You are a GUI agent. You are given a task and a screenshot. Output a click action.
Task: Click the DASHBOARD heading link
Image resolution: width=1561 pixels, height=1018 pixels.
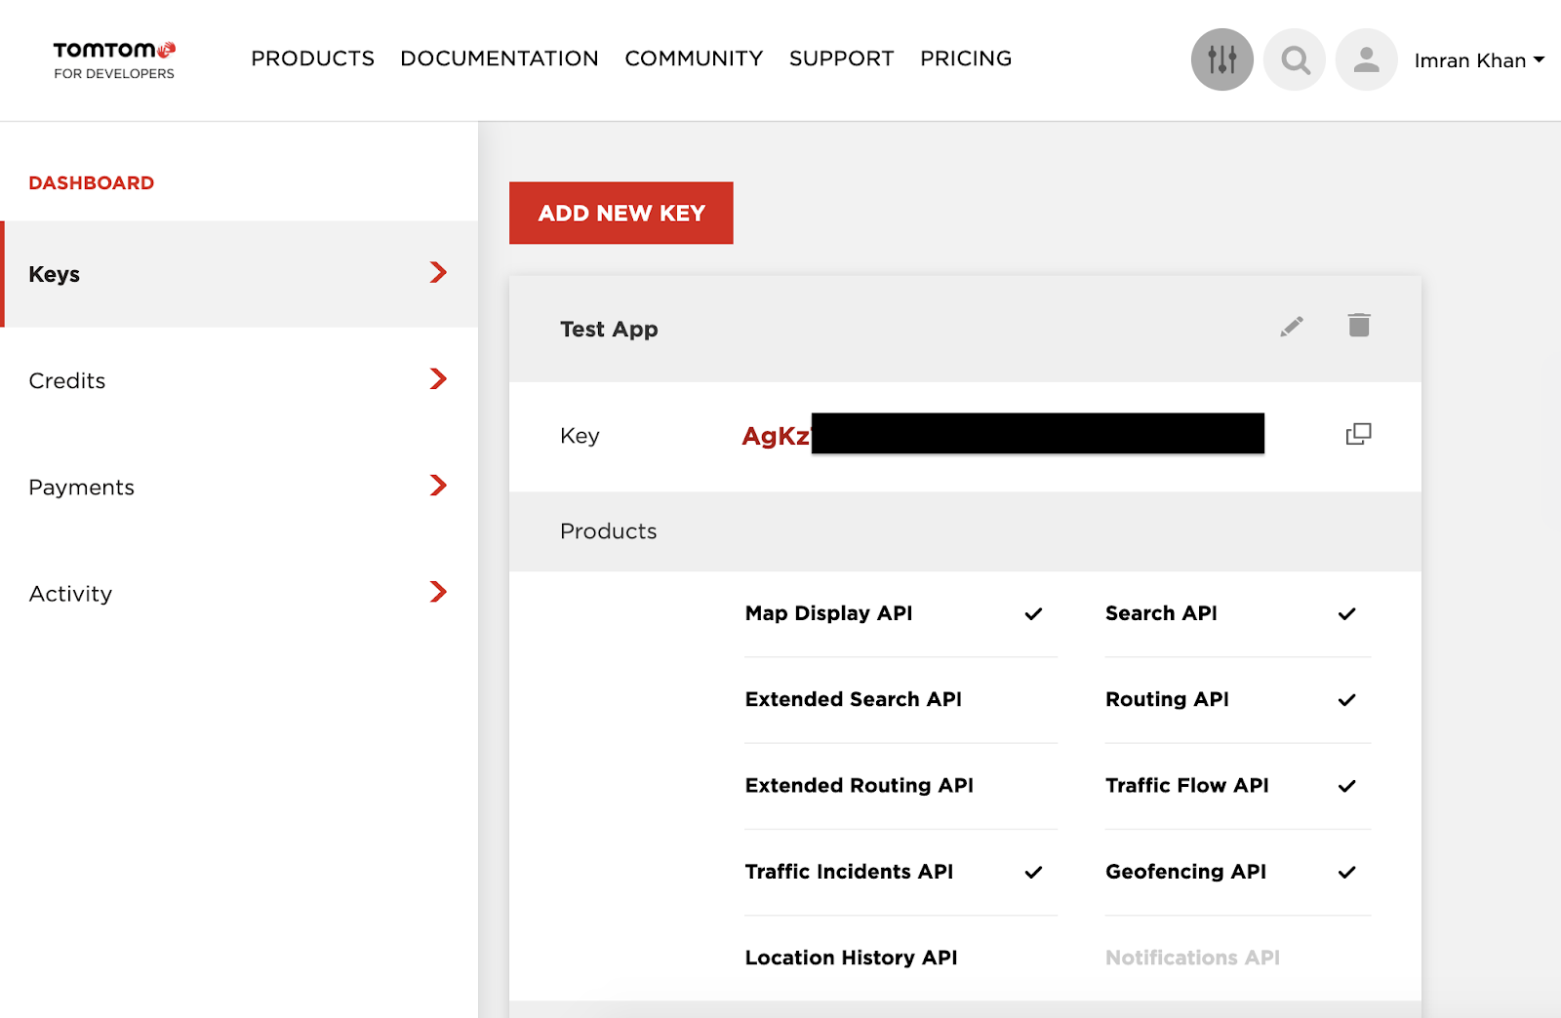click(92, 183)
